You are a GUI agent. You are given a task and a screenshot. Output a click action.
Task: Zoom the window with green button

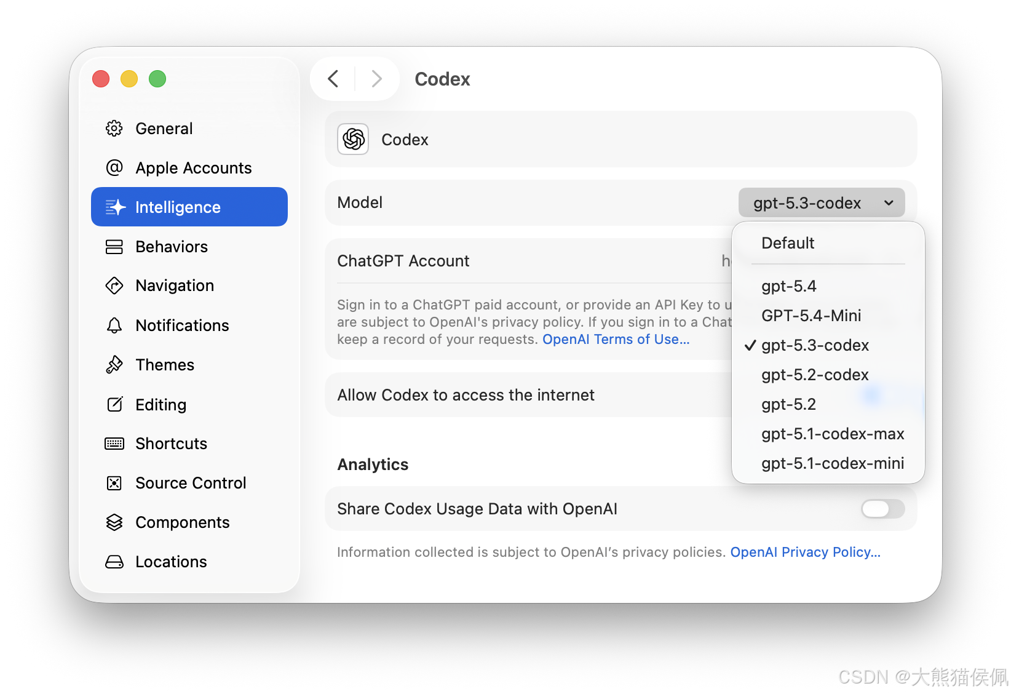[157, 79]
